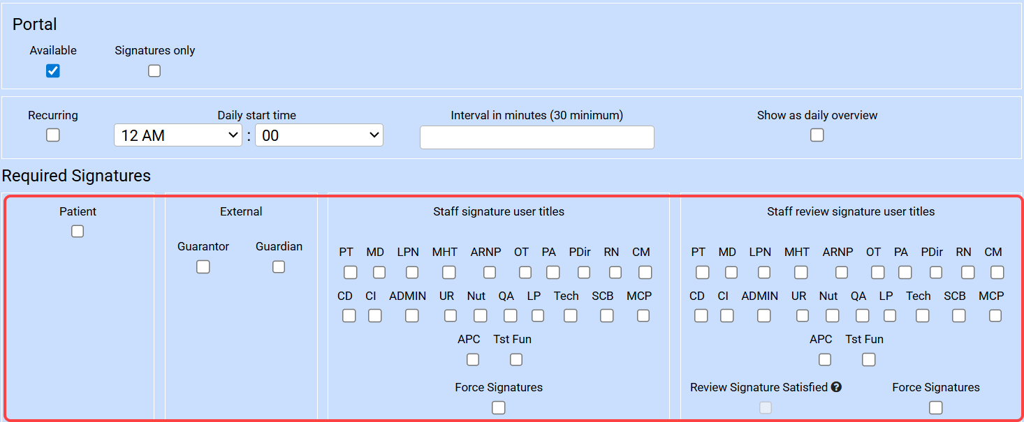Enable the Signatures only checkbox
The height and width of the screenshot is (422, 1024).
point(154,70)
